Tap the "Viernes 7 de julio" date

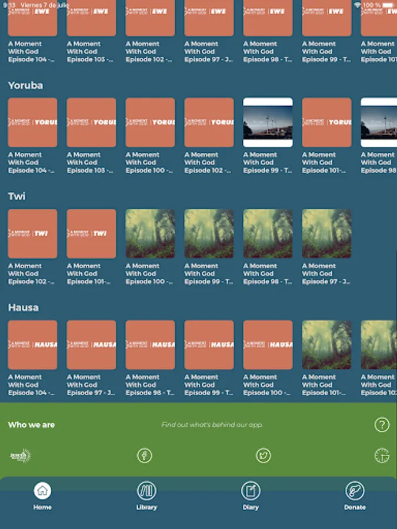(45, 5)
